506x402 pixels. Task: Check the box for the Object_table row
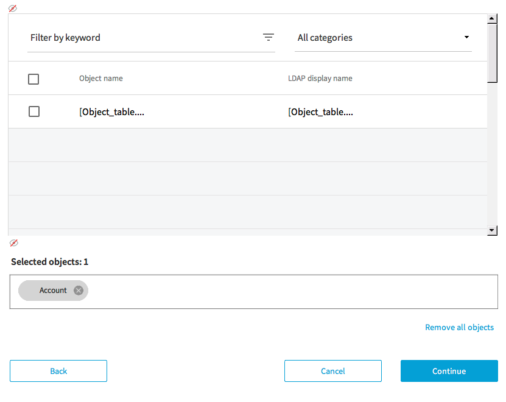34,111
